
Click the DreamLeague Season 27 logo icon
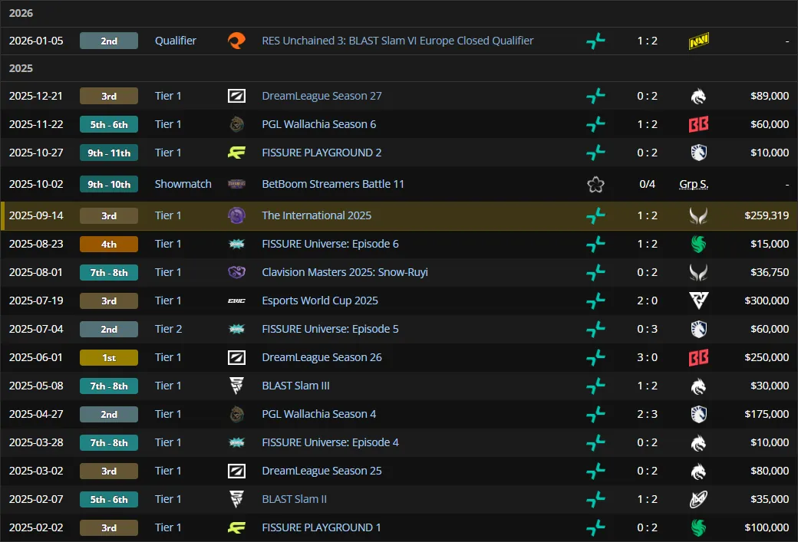pos(236,96)
